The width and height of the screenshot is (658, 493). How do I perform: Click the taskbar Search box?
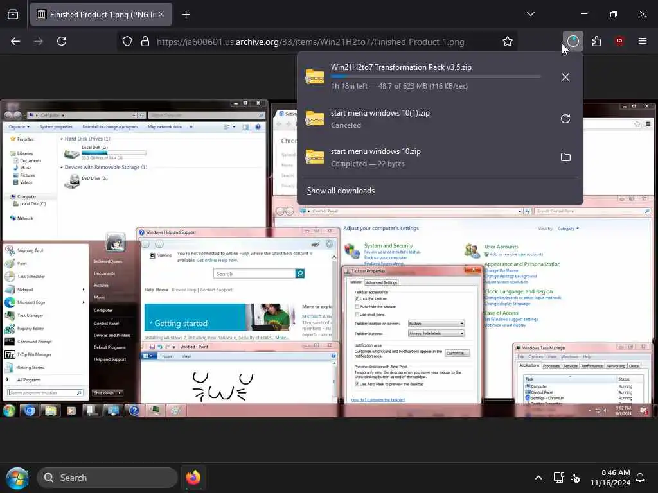click(107, 478)
